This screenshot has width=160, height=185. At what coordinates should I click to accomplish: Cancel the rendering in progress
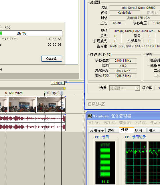(x=52, y=59)
